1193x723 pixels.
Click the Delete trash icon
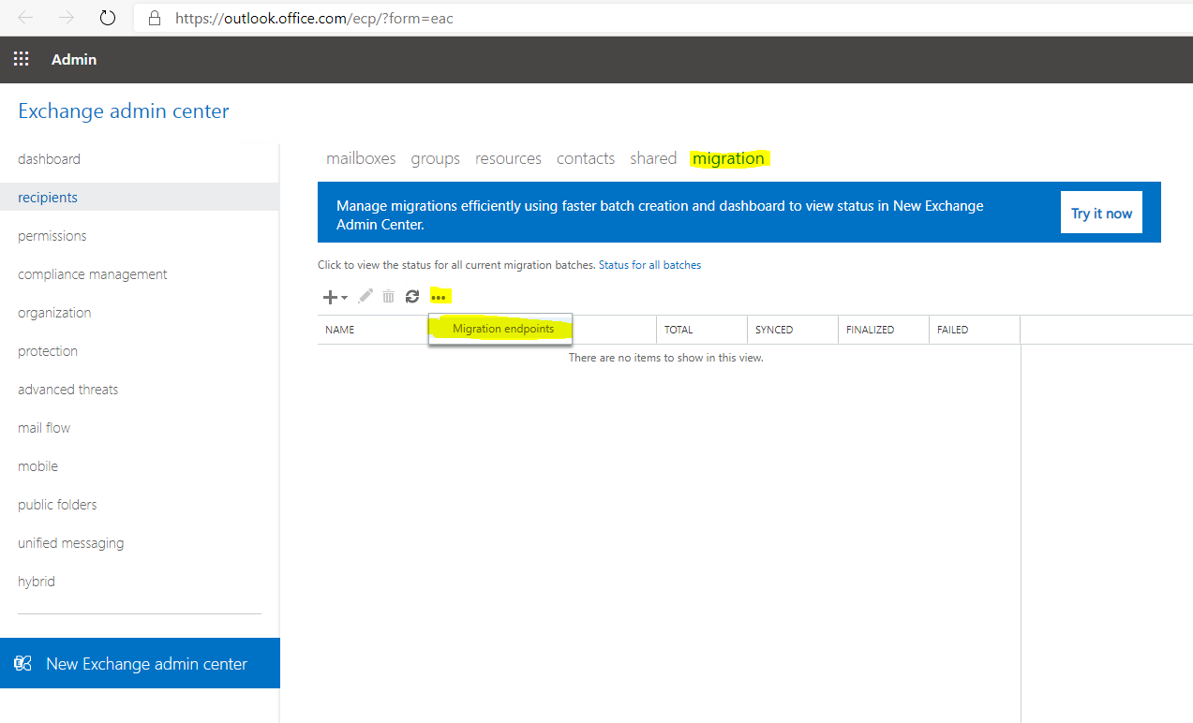pos(388,296)
